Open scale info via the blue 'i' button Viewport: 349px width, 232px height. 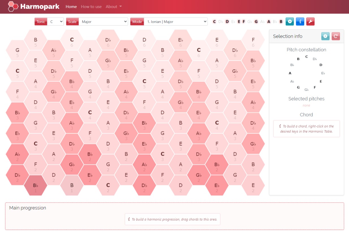coord(300,21)
